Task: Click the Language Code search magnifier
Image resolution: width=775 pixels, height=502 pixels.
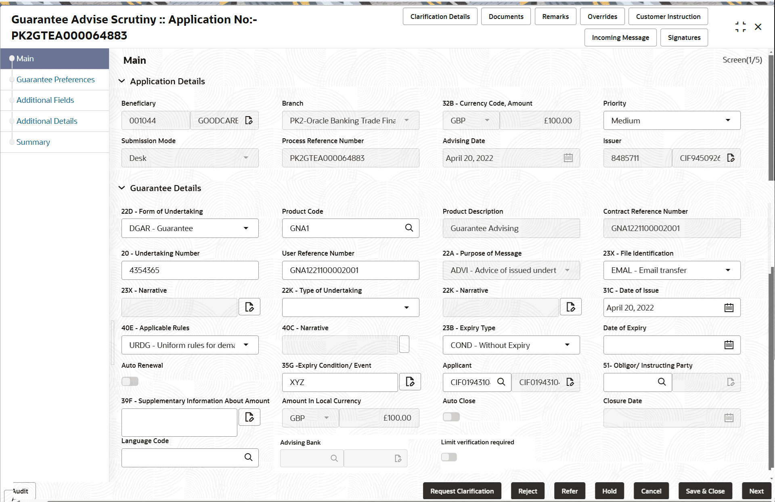Action: click(x=247, y=458)
